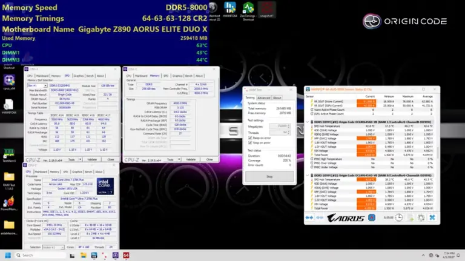Open the About tab in RAM Test
This screenshot has width=465, height=261.
277,97
